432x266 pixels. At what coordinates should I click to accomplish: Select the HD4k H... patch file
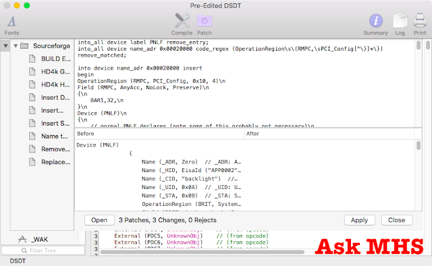click(x=55, y=84)
